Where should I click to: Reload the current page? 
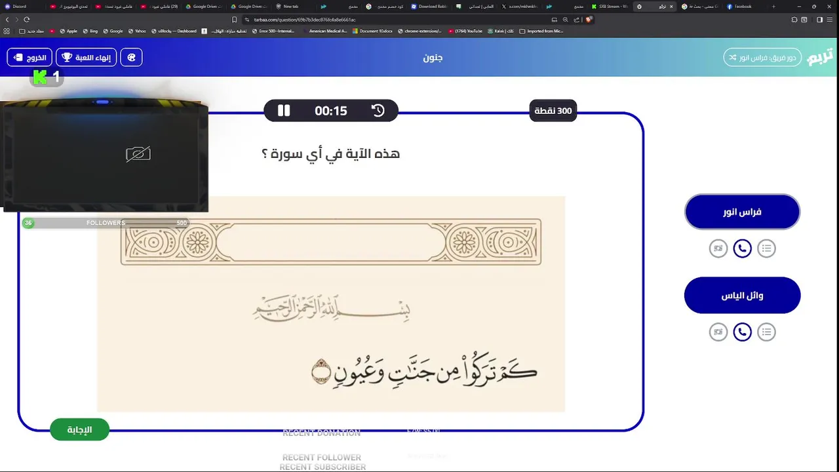coord(26,20)
